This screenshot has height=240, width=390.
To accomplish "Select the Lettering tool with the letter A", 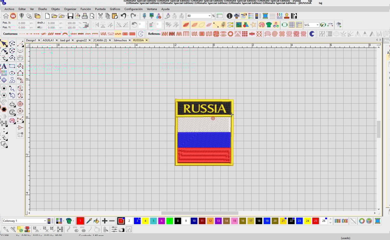I will coord(4,66).
